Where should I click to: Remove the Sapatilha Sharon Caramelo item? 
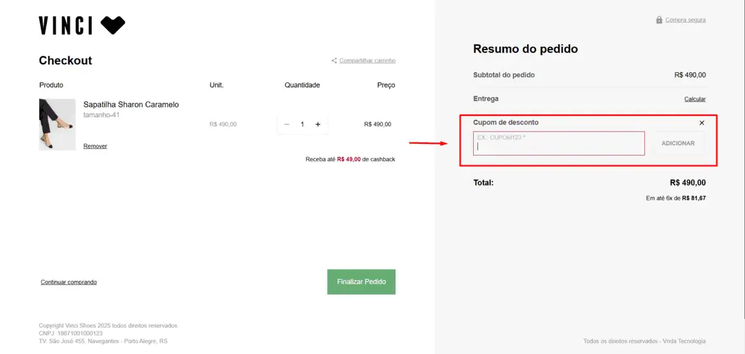point(95,146)
